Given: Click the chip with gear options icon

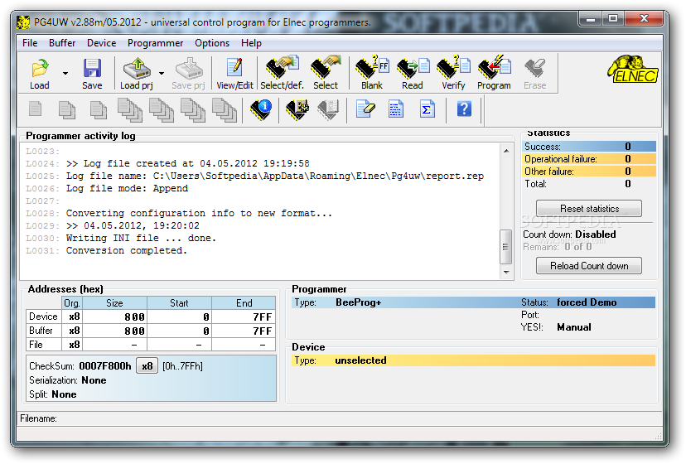Looking at the screenshot, I should [297, 109].
